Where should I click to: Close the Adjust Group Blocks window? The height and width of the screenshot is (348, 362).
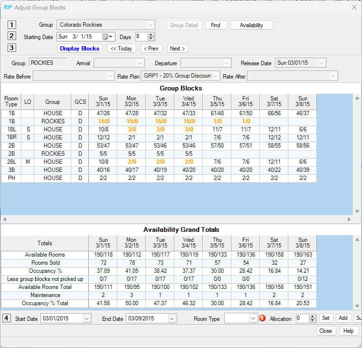pos(354,8)
